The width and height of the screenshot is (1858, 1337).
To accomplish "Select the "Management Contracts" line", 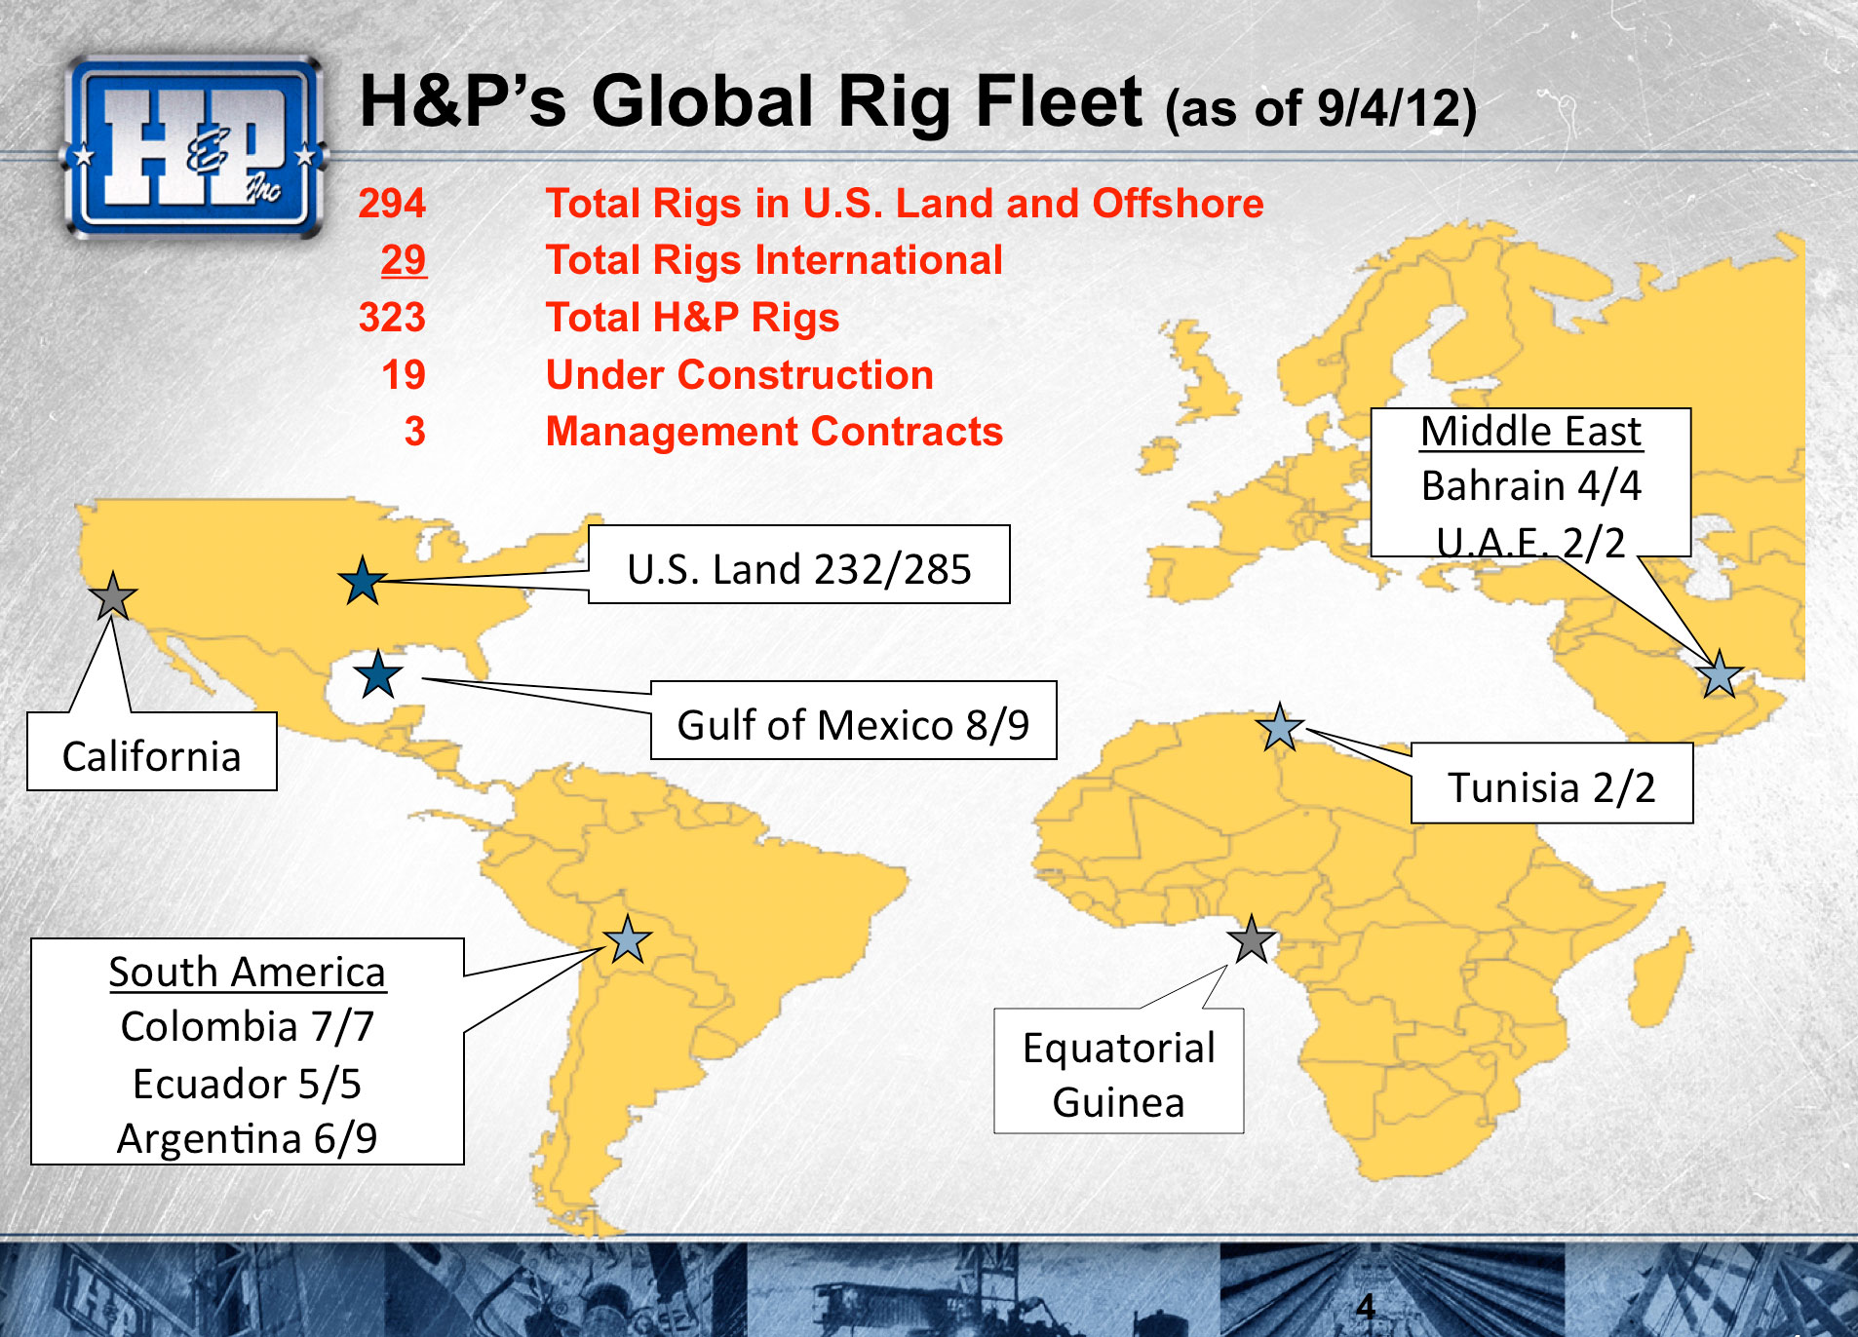I will (774, 432).
